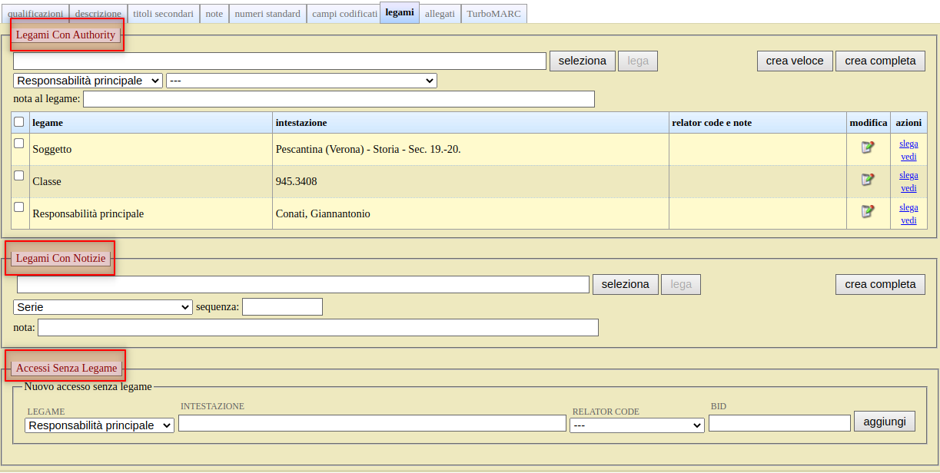Check the select-all checkbox in table header
Image resolution: width=940 pixels, height=473 pixels.
19,122
